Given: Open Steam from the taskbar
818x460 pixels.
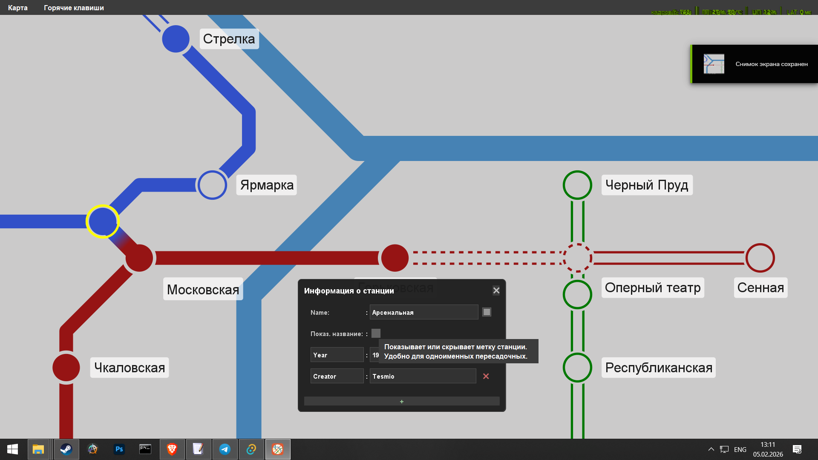Looking at the screenshot, I should 66,449.
